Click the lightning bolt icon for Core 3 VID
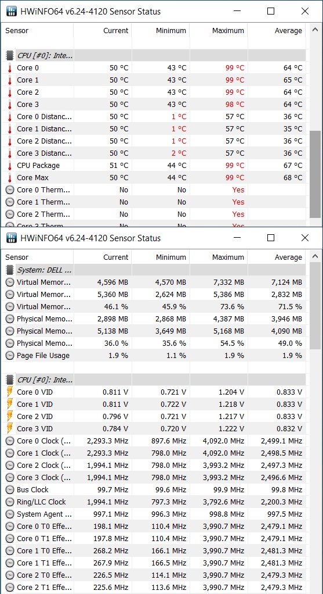The height and width of the screenshot is (594, 323). [10, 428]
